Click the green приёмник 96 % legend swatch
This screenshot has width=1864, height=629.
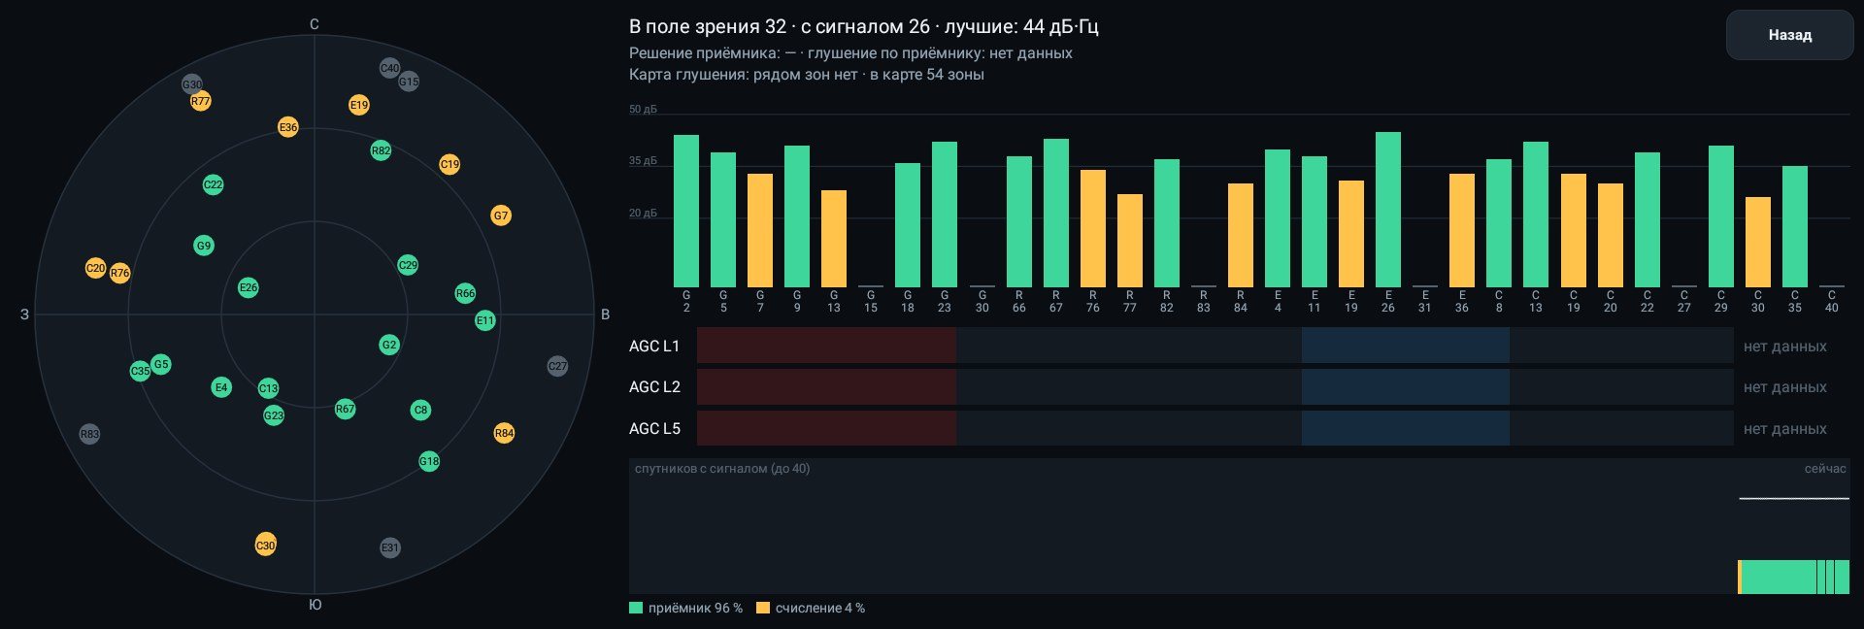636,608
